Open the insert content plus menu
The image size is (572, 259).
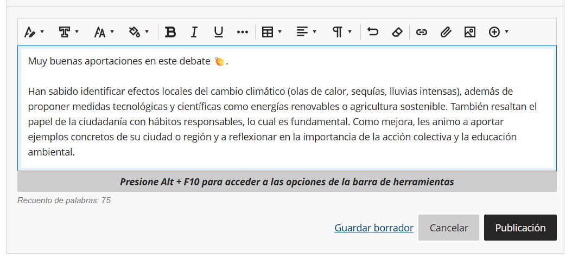(x=498, y=33)
